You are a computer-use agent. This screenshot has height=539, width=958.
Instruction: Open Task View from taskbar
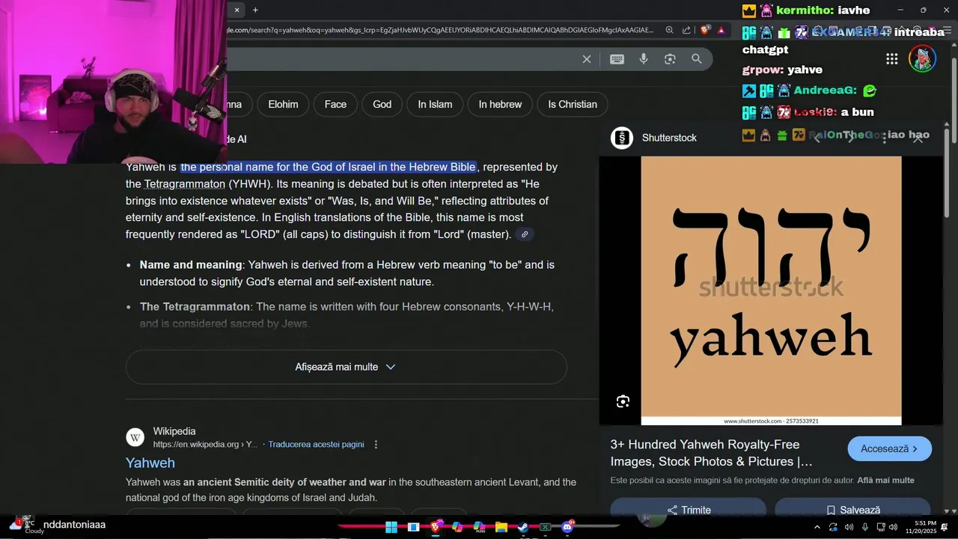pos(413,527)
